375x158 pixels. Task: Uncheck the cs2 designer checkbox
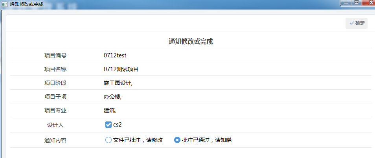(108, 125)
